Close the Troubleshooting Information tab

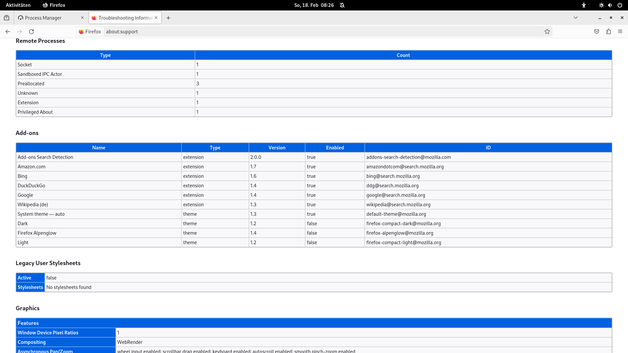pyautogui.click(x=156, y=18)
